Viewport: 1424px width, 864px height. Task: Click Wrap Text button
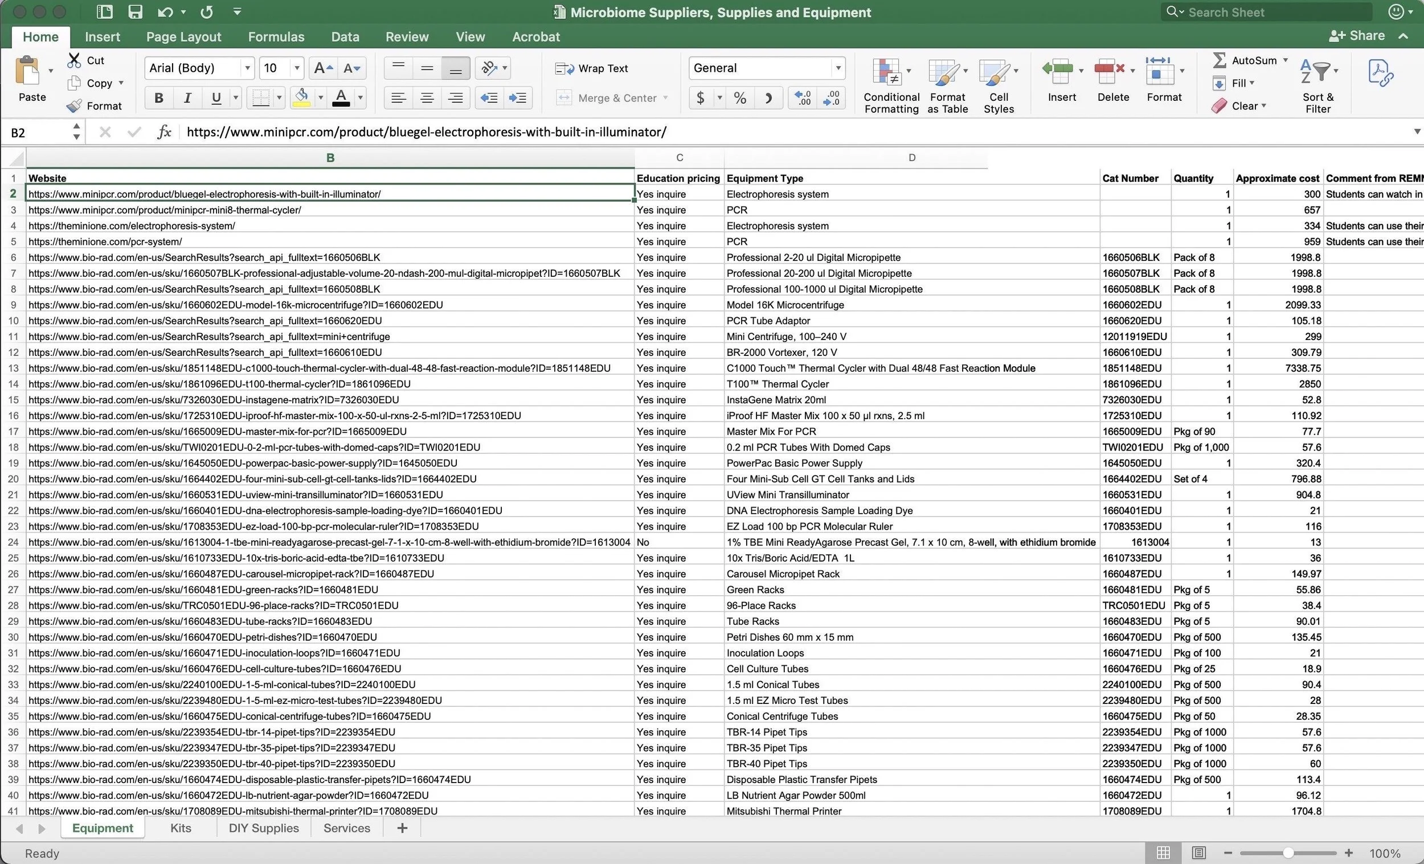[592, 68]
